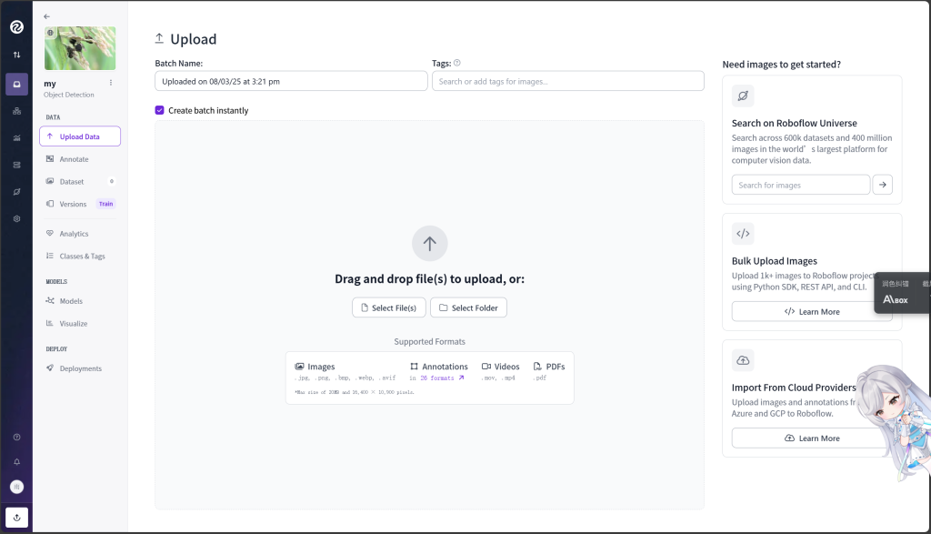The height and width of the screenshot is (534, 931).
Task: Open Deployments in the sidebar
Action: 80,368
